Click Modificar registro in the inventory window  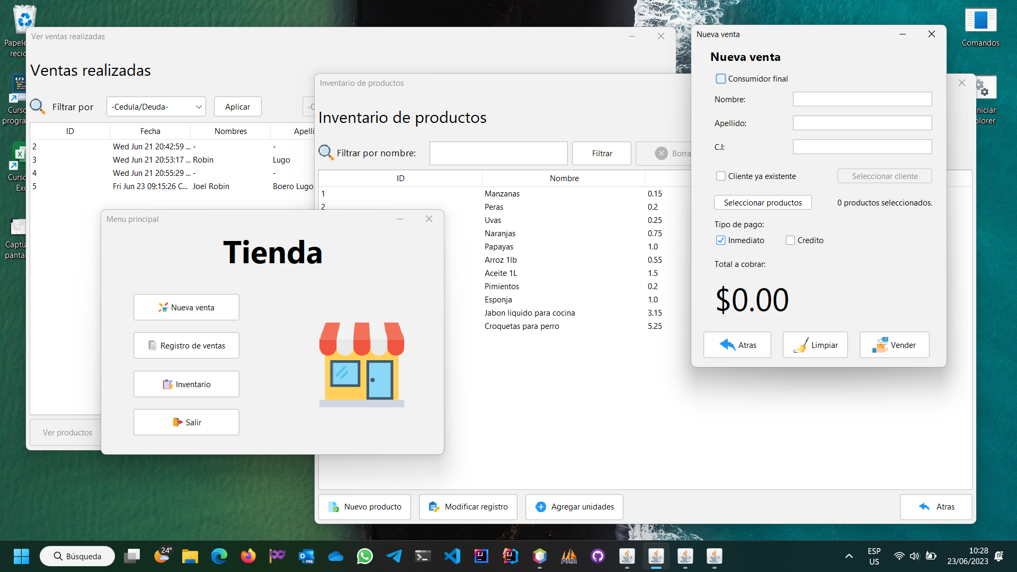468,507
